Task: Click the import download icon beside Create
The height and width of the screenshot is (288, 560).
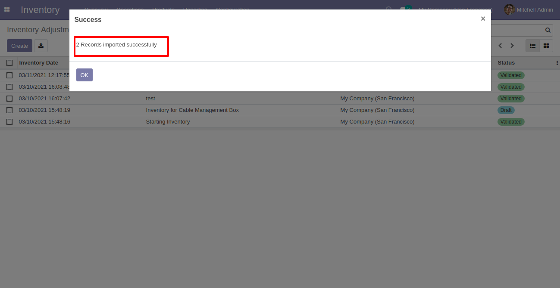Action: click(x=41, y=46)
